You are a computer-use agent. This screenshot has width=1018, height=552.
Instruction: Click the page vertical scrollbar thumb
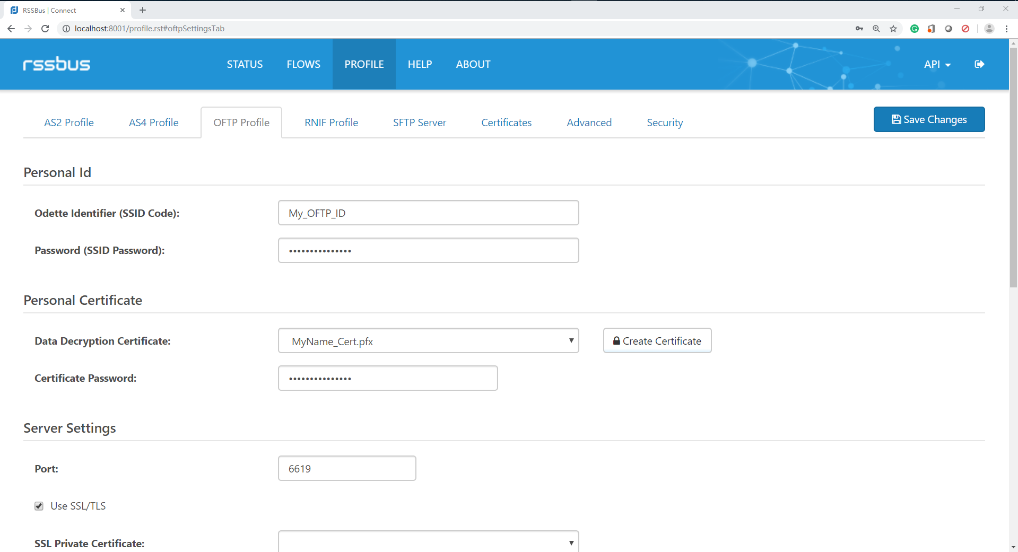[x=1013, y=167]
